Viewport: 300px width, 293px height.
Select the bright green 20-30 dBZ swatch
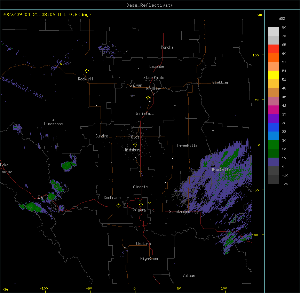(274, 145)
